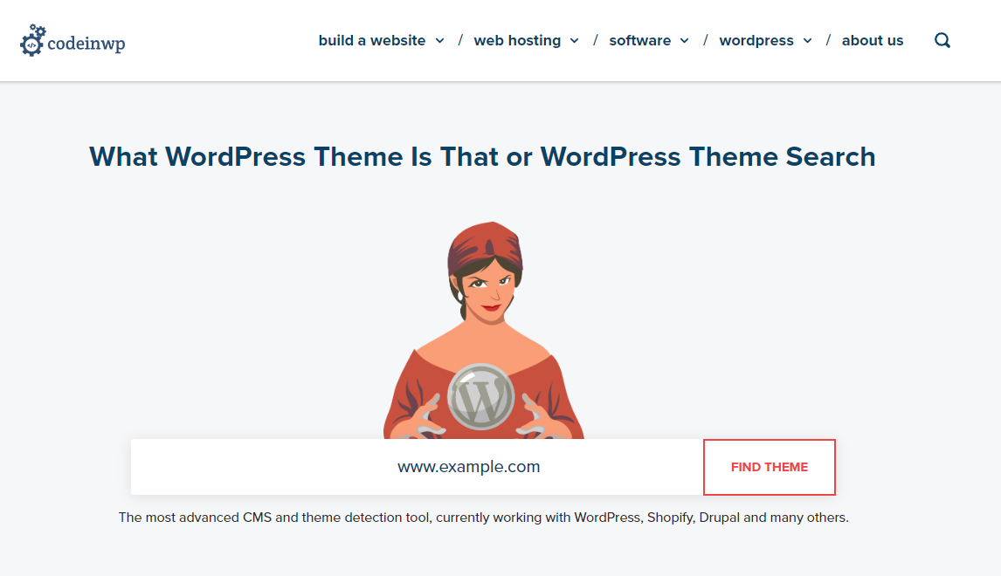Click the WordPress Theme Search heading
The height and width of the screenshot is (576, 1001).
pos(482,157)
